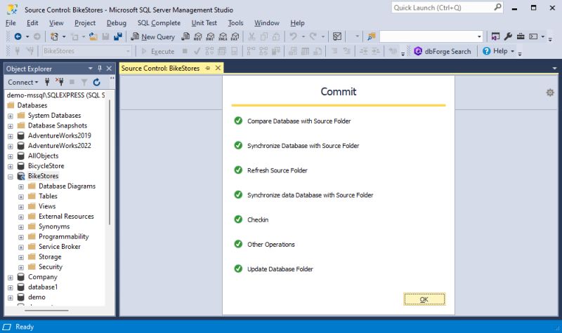Open the open-documents tab list dropdown
The height and width of the screenshot is (333, 562).
(554, 68)
